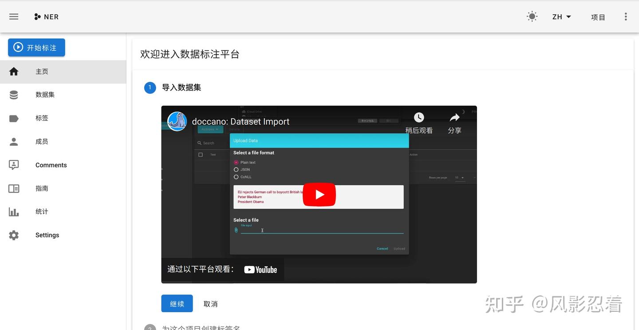Select the Plain text radio button
Screen dimensions: 639x330
coord(236,162)
